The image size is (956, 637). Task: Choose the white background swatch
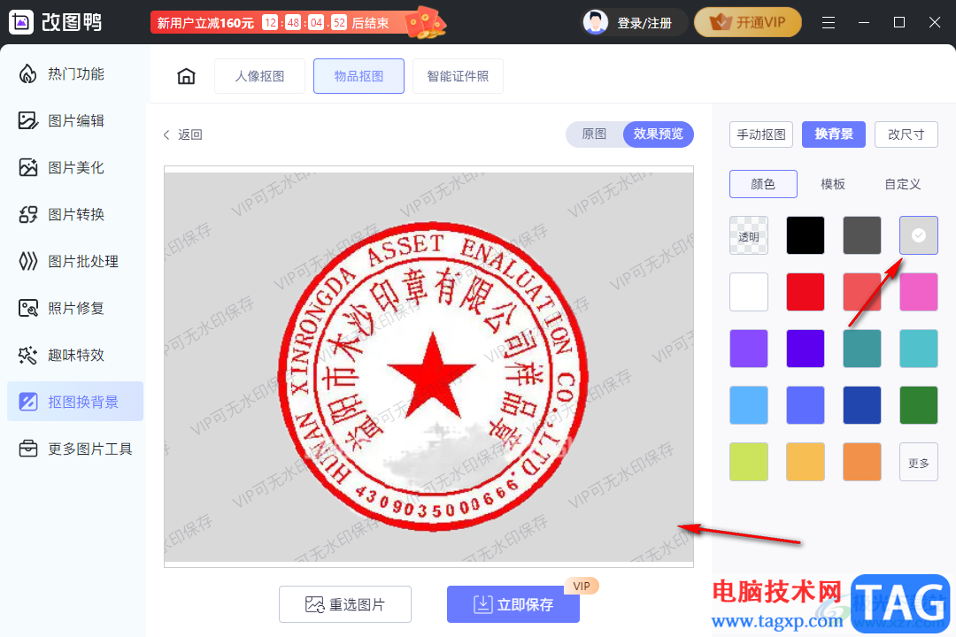[749, 292]
